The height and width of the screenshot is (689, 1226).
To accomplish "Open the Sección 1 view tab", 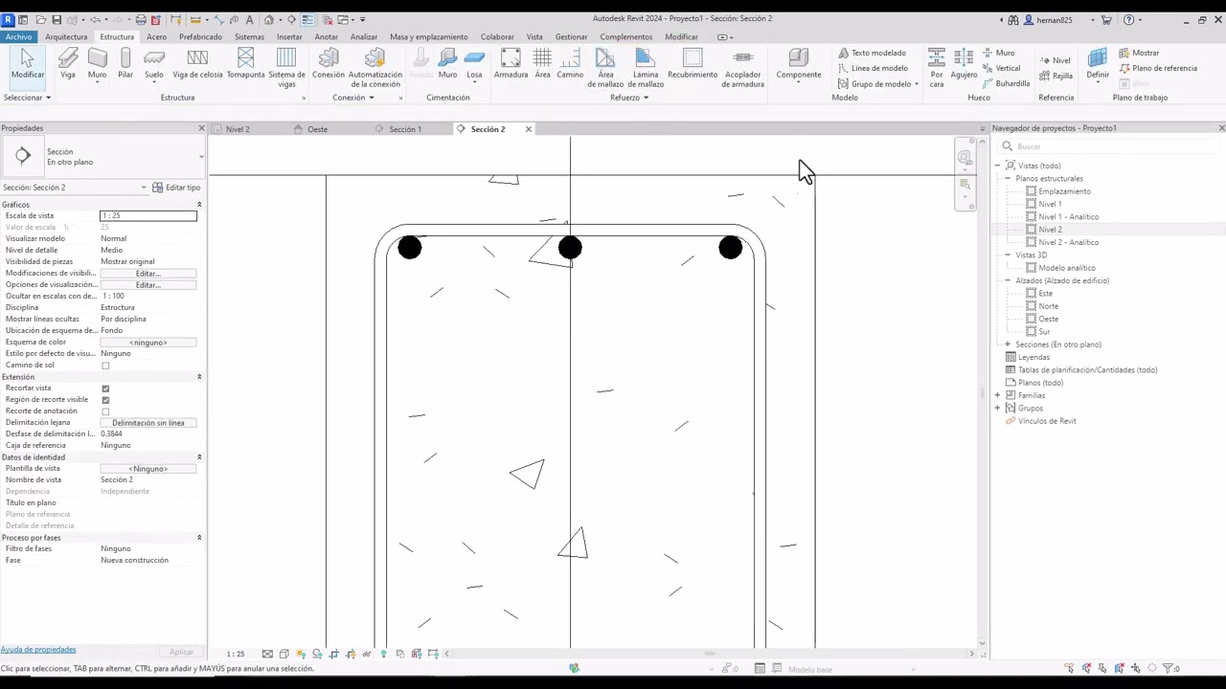I will (x=404, y=129).
